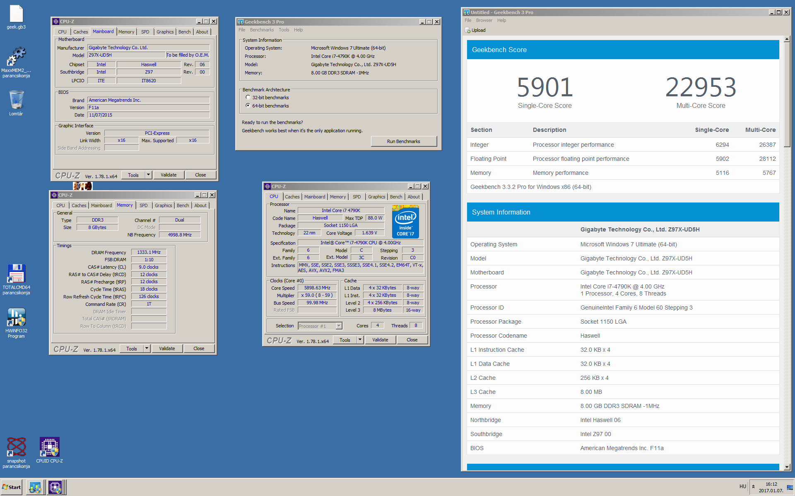Click Tools button in Memory CPU-Z window
This screenshot has height=496, width=795.
click(132, 348)
